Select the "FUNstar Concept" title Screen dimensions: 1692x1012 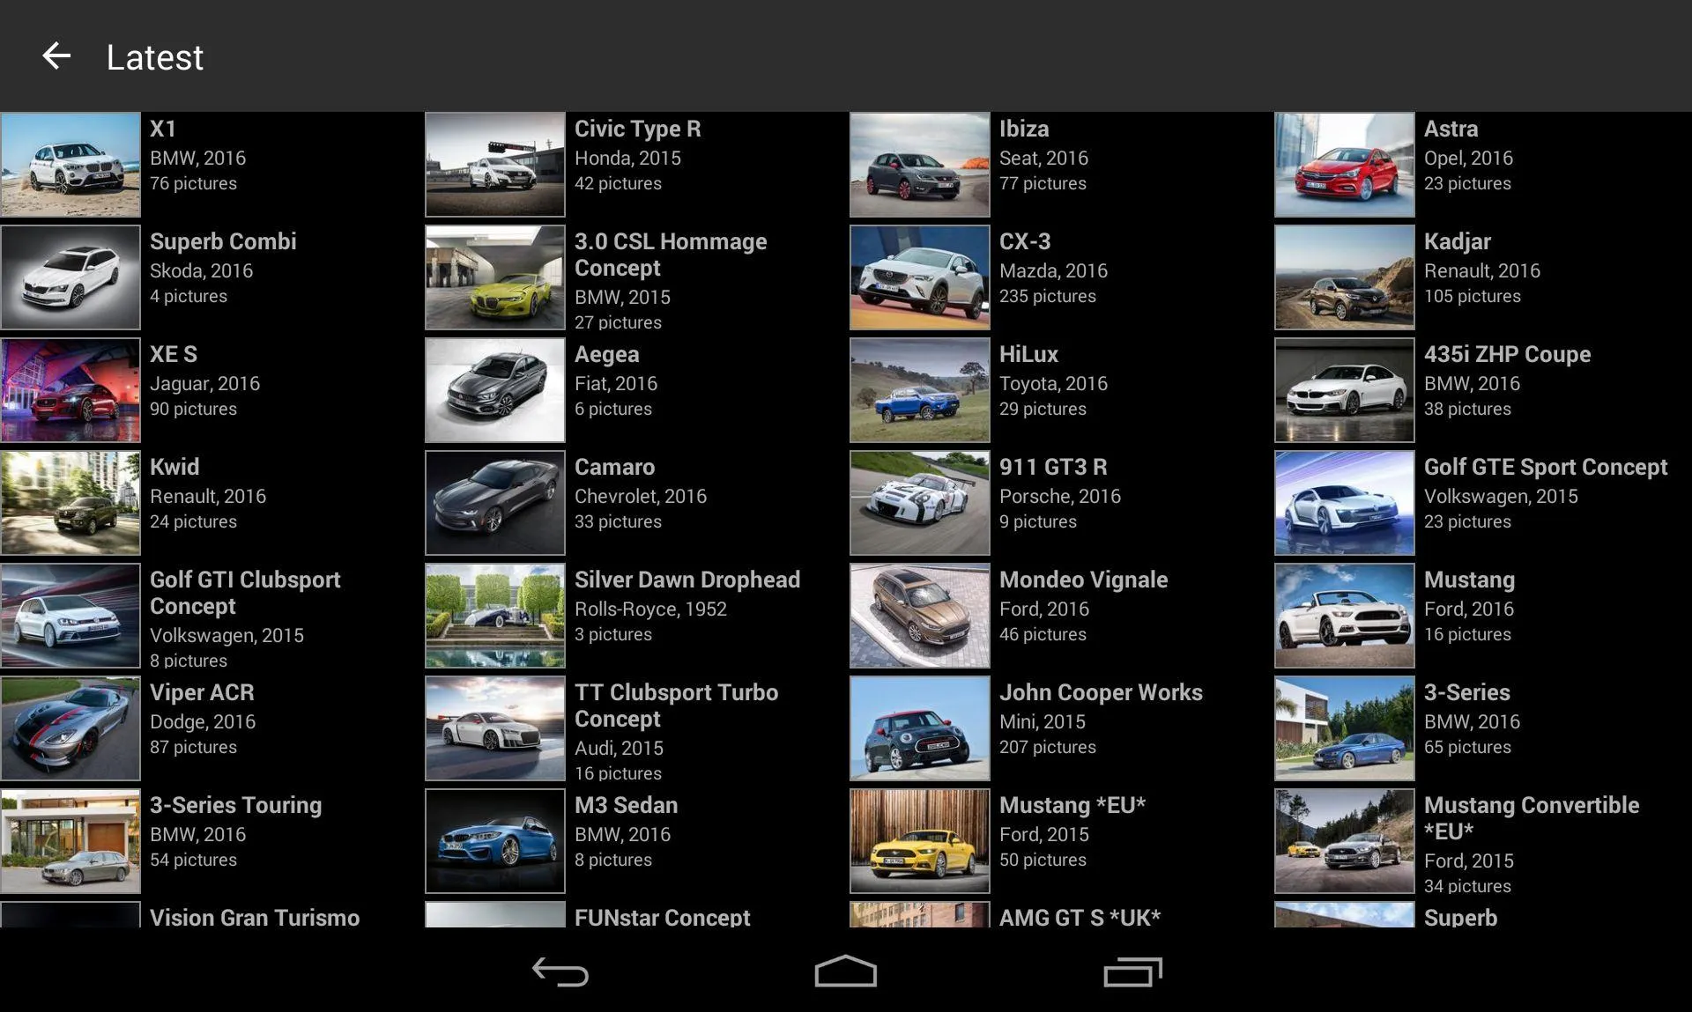663,917
